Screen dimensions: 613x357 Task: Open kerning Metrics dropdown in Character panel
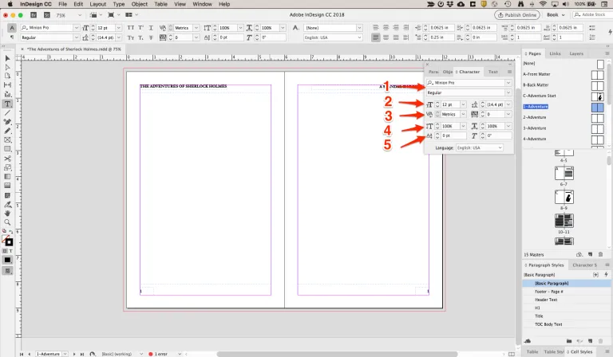coord(463,114)
